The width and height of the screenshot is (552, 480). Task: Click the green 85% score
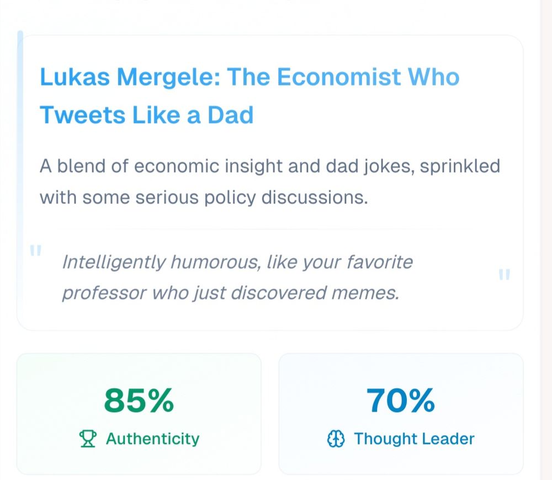[139, 401]
